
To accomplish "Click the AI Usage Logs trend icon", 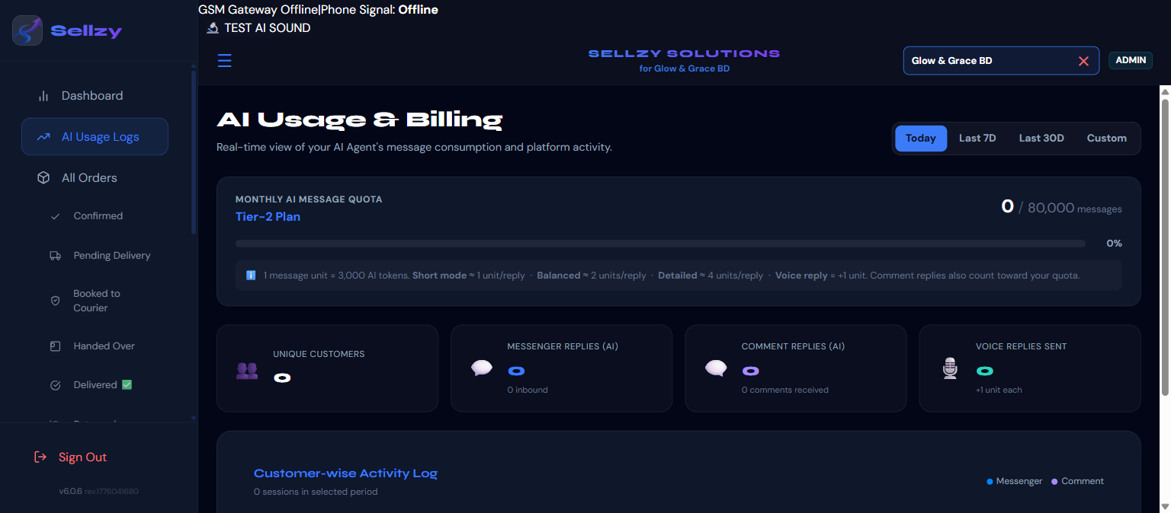I will click(43, 137).
